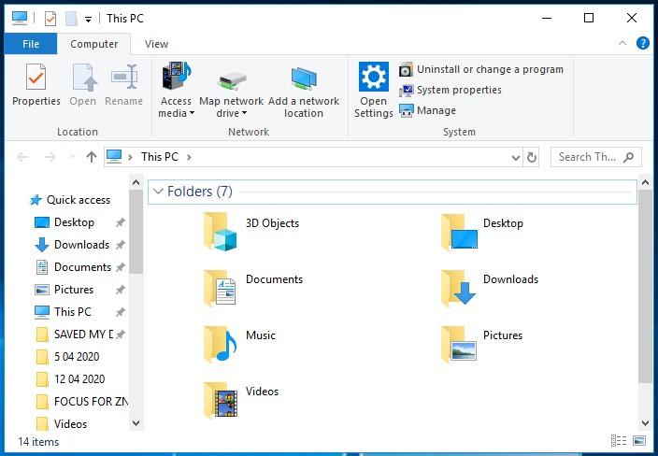Select the Pictures folder in main pane
Viewport: 658px width, 456px height.
click(x=481, y=344)
